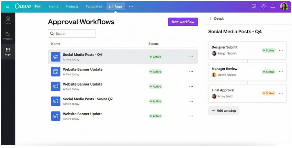The image size is (292, 148).
Task: Open the Final Approval step card
Action: [x=247, y=93]
